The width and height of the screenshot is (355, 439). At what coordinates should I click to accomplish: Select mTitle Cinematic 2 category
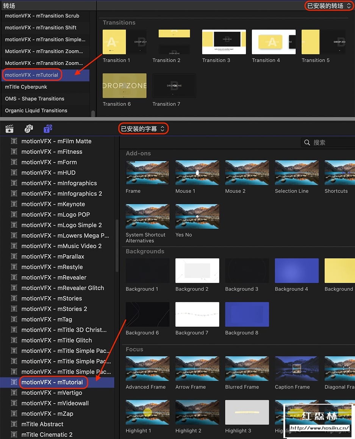pyautogui.click(x=47, y=434)
